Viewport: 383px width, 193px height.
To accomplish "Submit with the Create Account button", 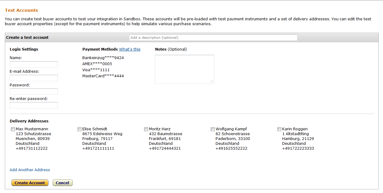I will [30, 183].
